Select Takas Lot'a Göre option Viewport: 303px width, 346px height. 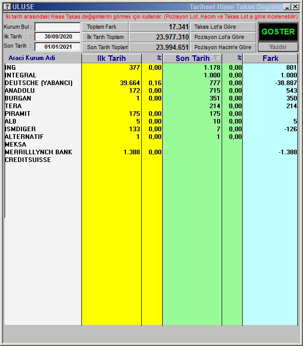(x=223, y=27)
